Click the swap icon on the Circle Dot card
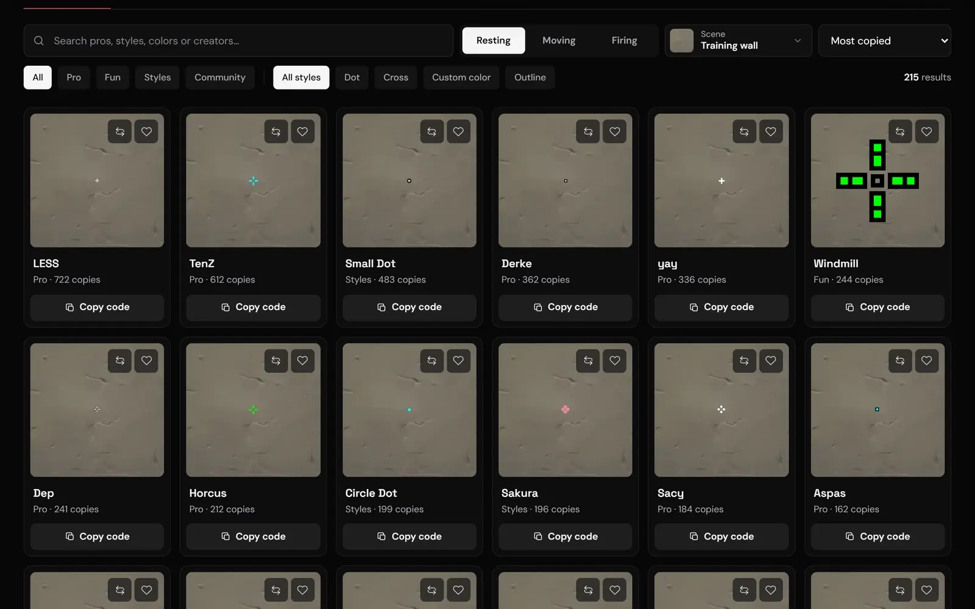 tap(432, 361)
